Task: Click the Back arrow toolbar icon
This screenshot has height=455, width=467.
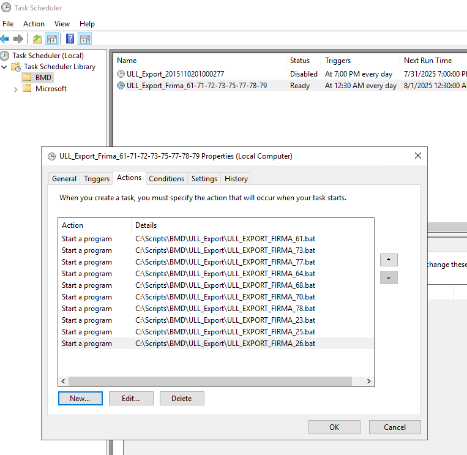Action: 5,39
